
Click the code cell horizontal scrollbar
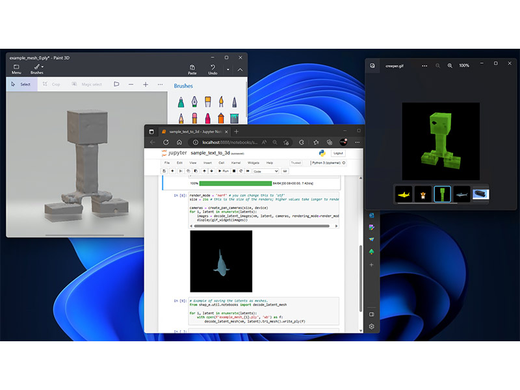pyautogui.click(x=262, y=226)
